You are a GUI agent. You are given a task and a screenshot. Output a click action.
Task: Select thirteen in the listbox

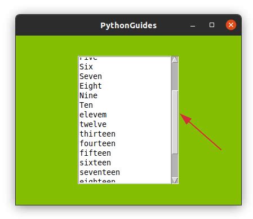point(125,134)
